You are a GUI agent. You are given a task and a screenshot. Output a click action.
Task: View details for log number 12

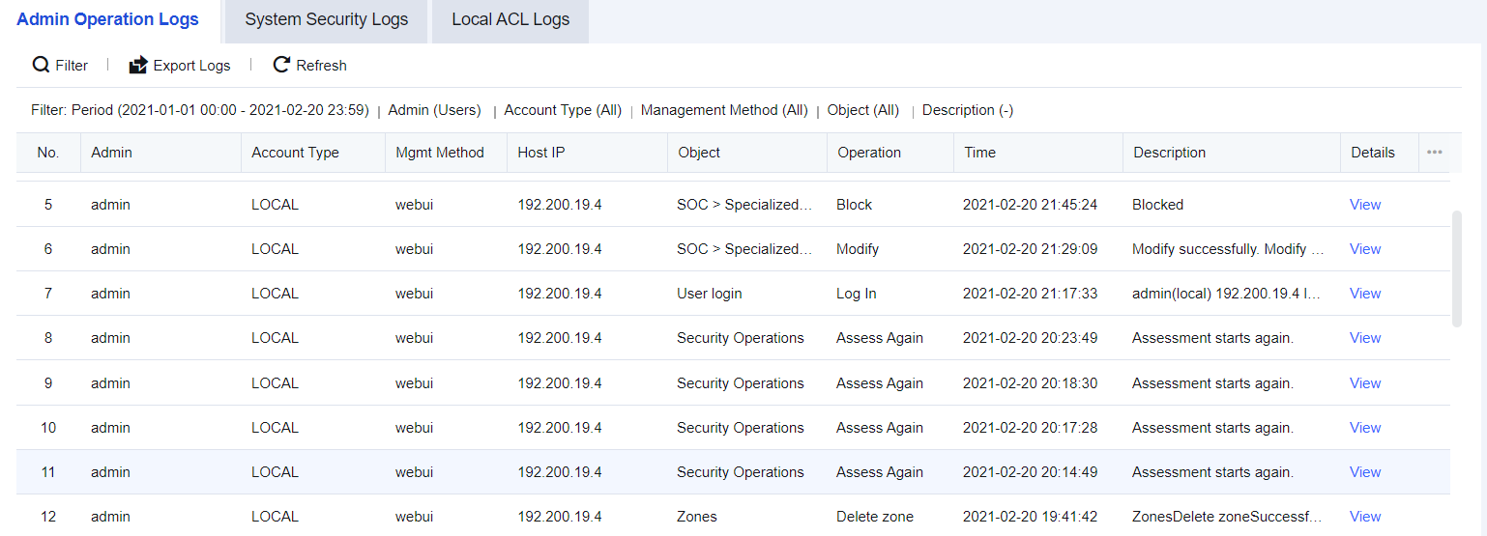pos(1364,517)
